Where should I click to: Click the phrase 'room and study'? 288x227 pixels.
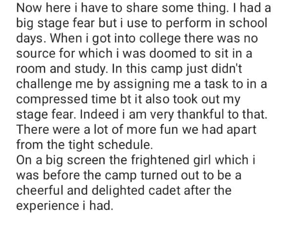(x=62, y=69)
